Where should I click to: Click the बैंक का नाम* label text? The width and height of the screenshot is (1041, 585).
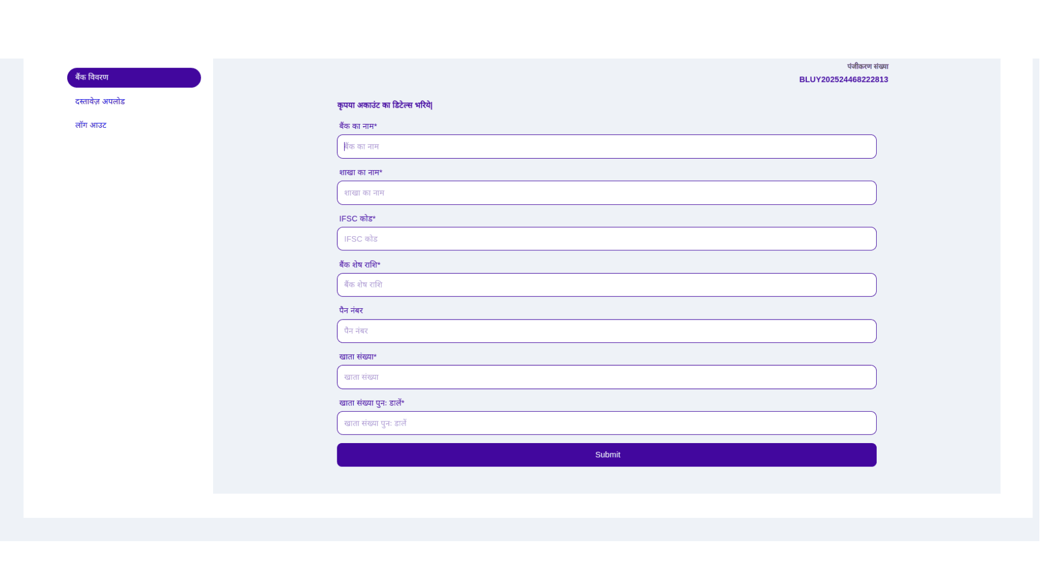tap(358, 126)
